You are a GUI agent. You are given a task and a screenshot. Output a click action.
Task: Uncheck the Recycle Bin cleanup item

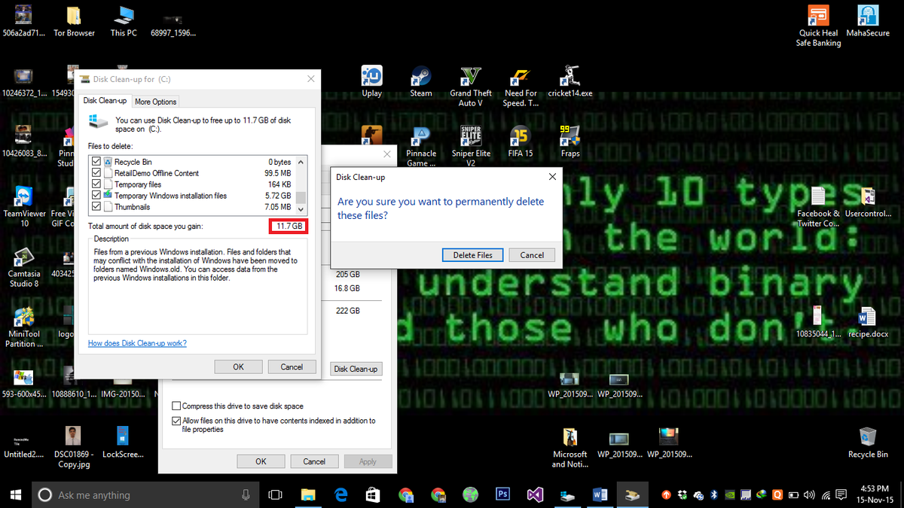point(95,161)
